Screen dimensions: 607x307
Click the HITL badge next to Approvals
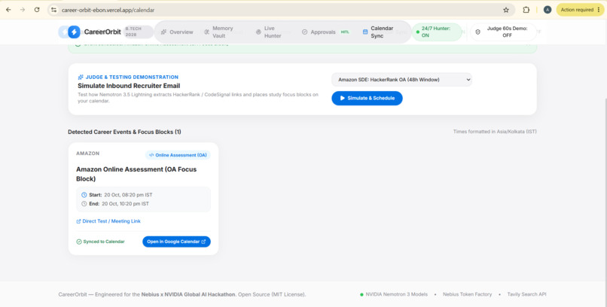tap(344, 32)
